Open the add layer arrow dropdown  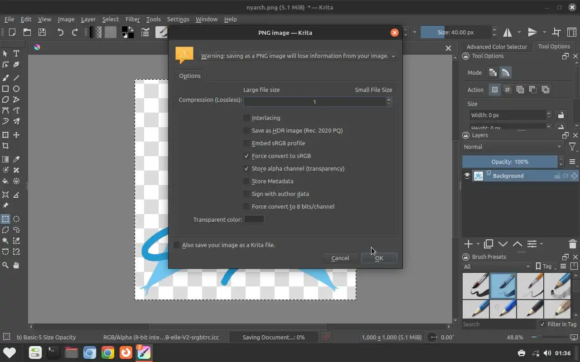coord(478,244)
